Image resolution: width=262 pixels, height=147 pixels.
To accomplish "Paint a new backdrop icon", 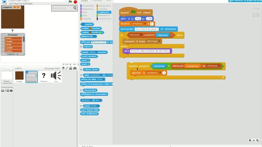I will click(x=5, y=91).
